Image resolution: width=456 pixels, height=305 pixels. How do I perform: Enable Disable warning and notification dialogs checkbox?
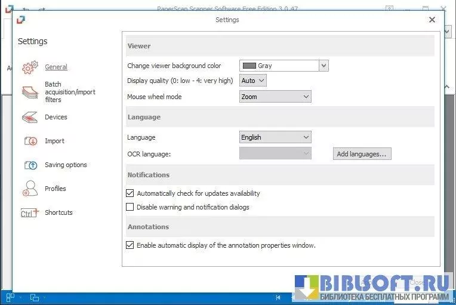click(x=130, y=207)
